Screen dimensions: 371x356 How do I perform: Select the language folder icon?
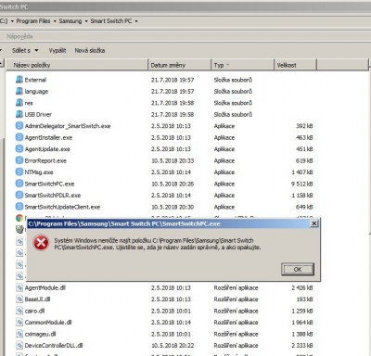19,91
